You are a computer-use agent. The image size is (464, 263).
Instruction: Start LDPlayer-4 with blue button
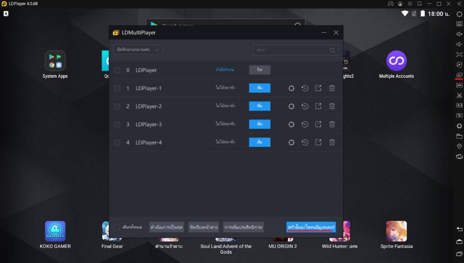pos(259,142)
